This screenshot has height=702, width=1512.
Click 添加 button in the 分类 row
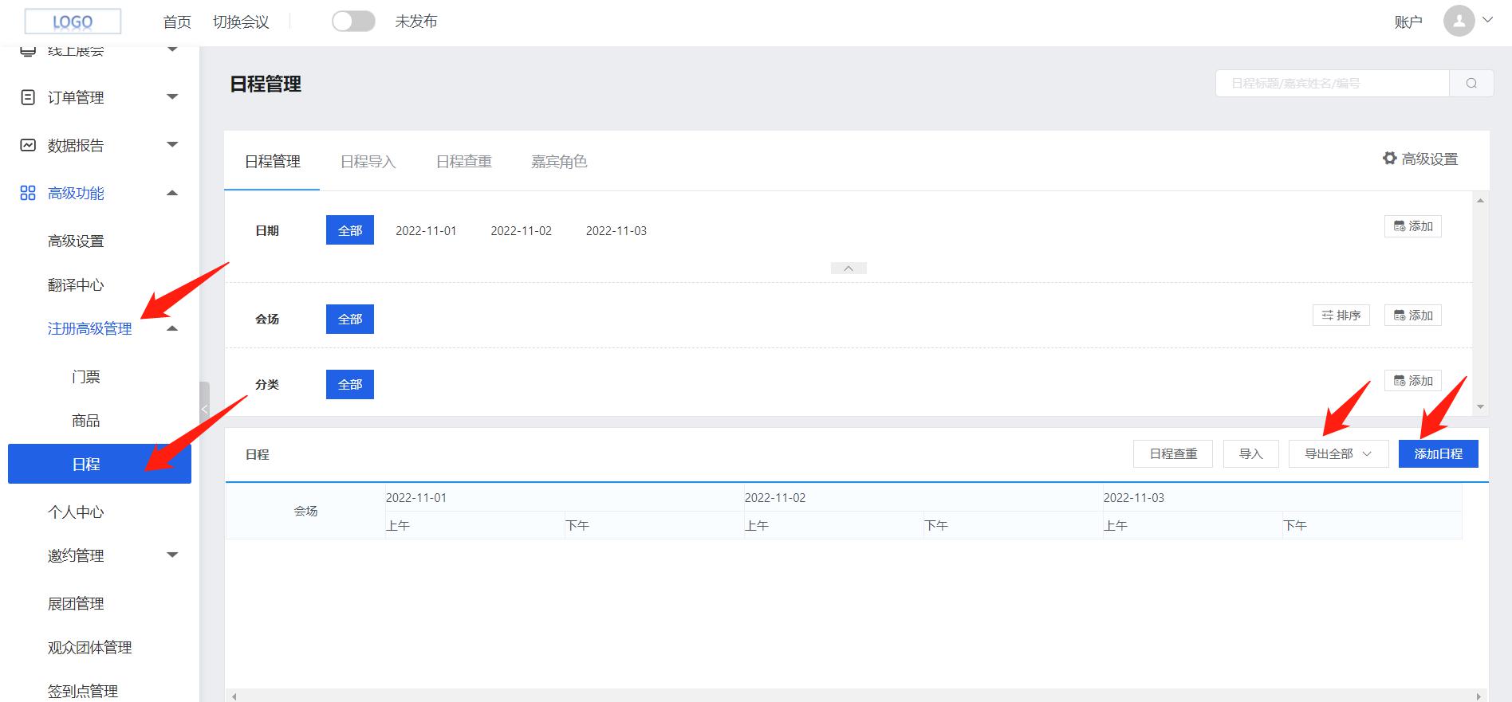1413,381
